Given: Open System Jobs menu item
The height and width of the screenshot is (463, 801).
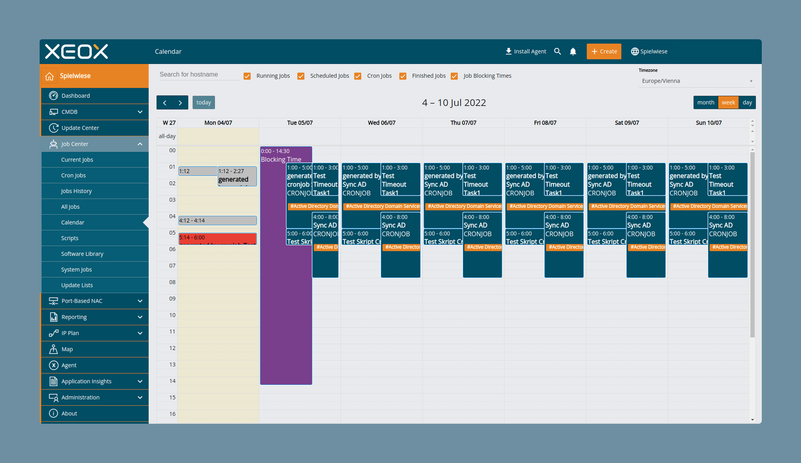Looking at the screenshot, I should click(95, 270).
